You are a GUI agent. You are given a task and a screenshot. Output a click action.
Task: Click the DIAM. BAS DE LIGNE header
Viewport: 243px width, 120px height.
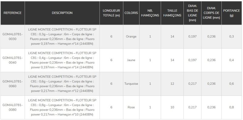coord(192,13)
